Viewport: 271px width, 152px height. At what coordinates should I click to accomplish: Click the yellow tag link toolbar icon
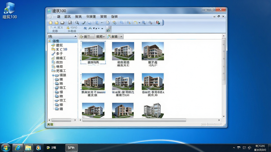[x=114, y=23]
